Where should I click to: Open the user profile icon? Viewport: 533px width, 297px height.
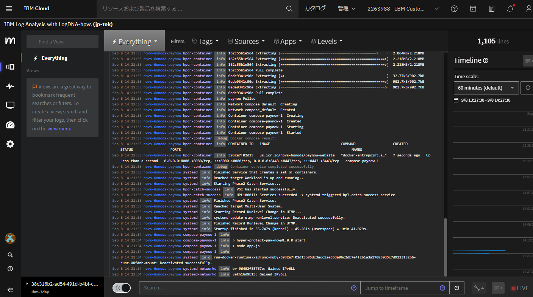tap(529, 9)
